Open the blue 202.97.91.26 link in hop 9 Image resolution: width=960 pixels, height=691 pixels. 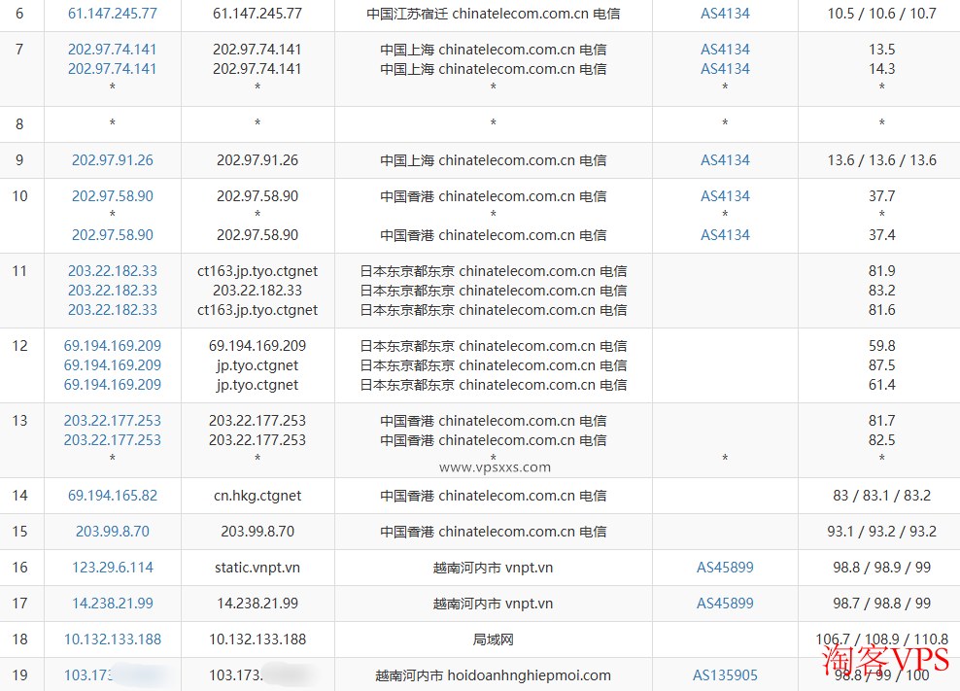[113, 160]
